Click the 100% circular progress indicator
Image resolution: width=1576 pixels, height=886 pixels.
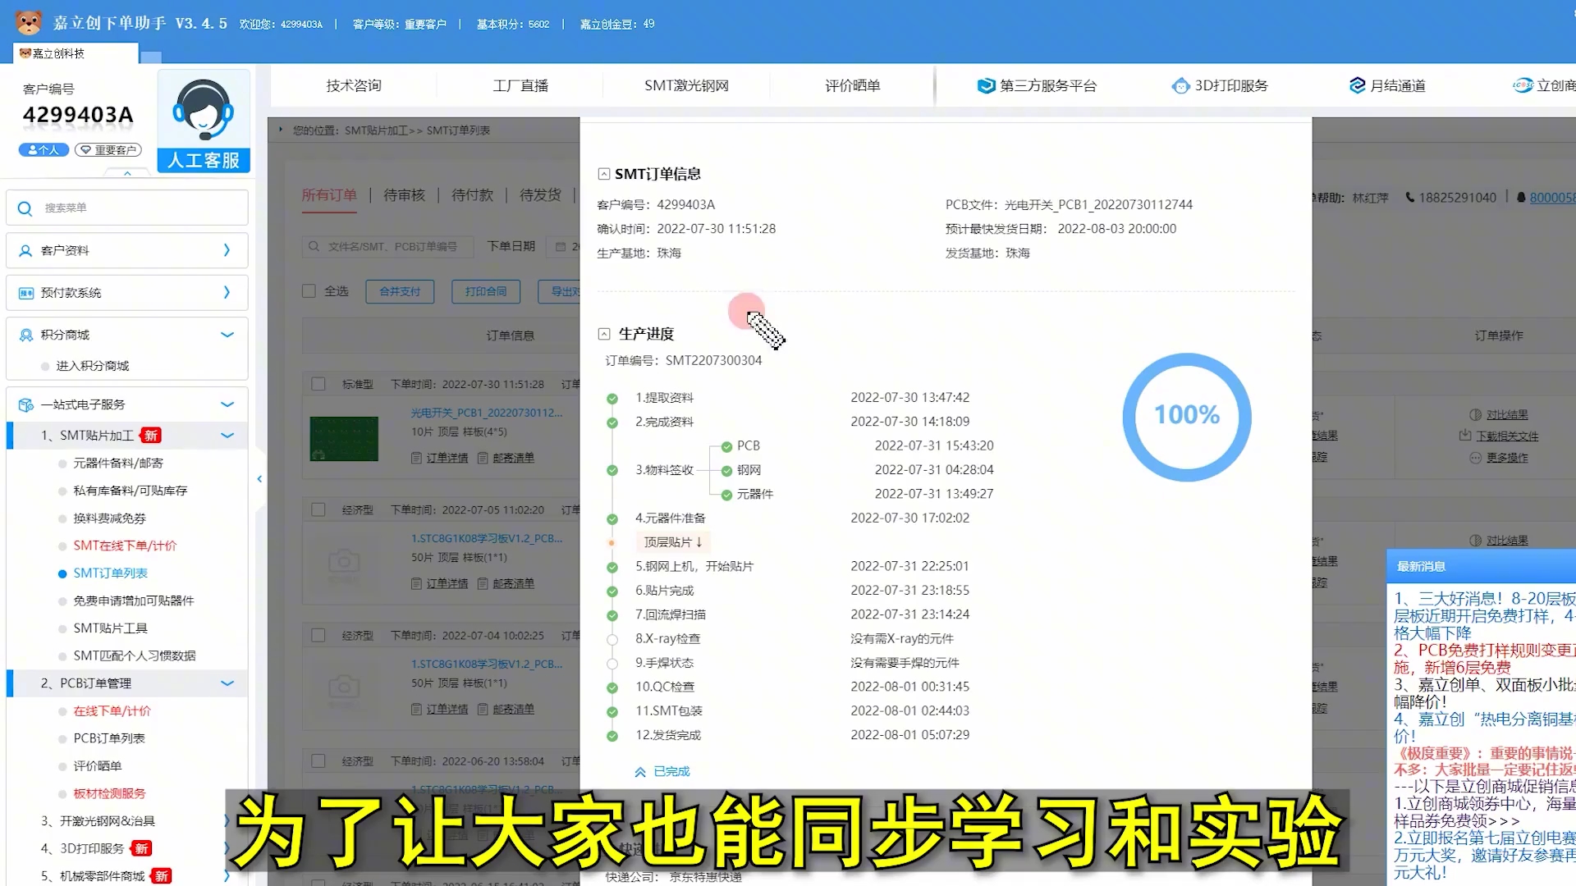pyautogui.click(x=1187, y=417)
